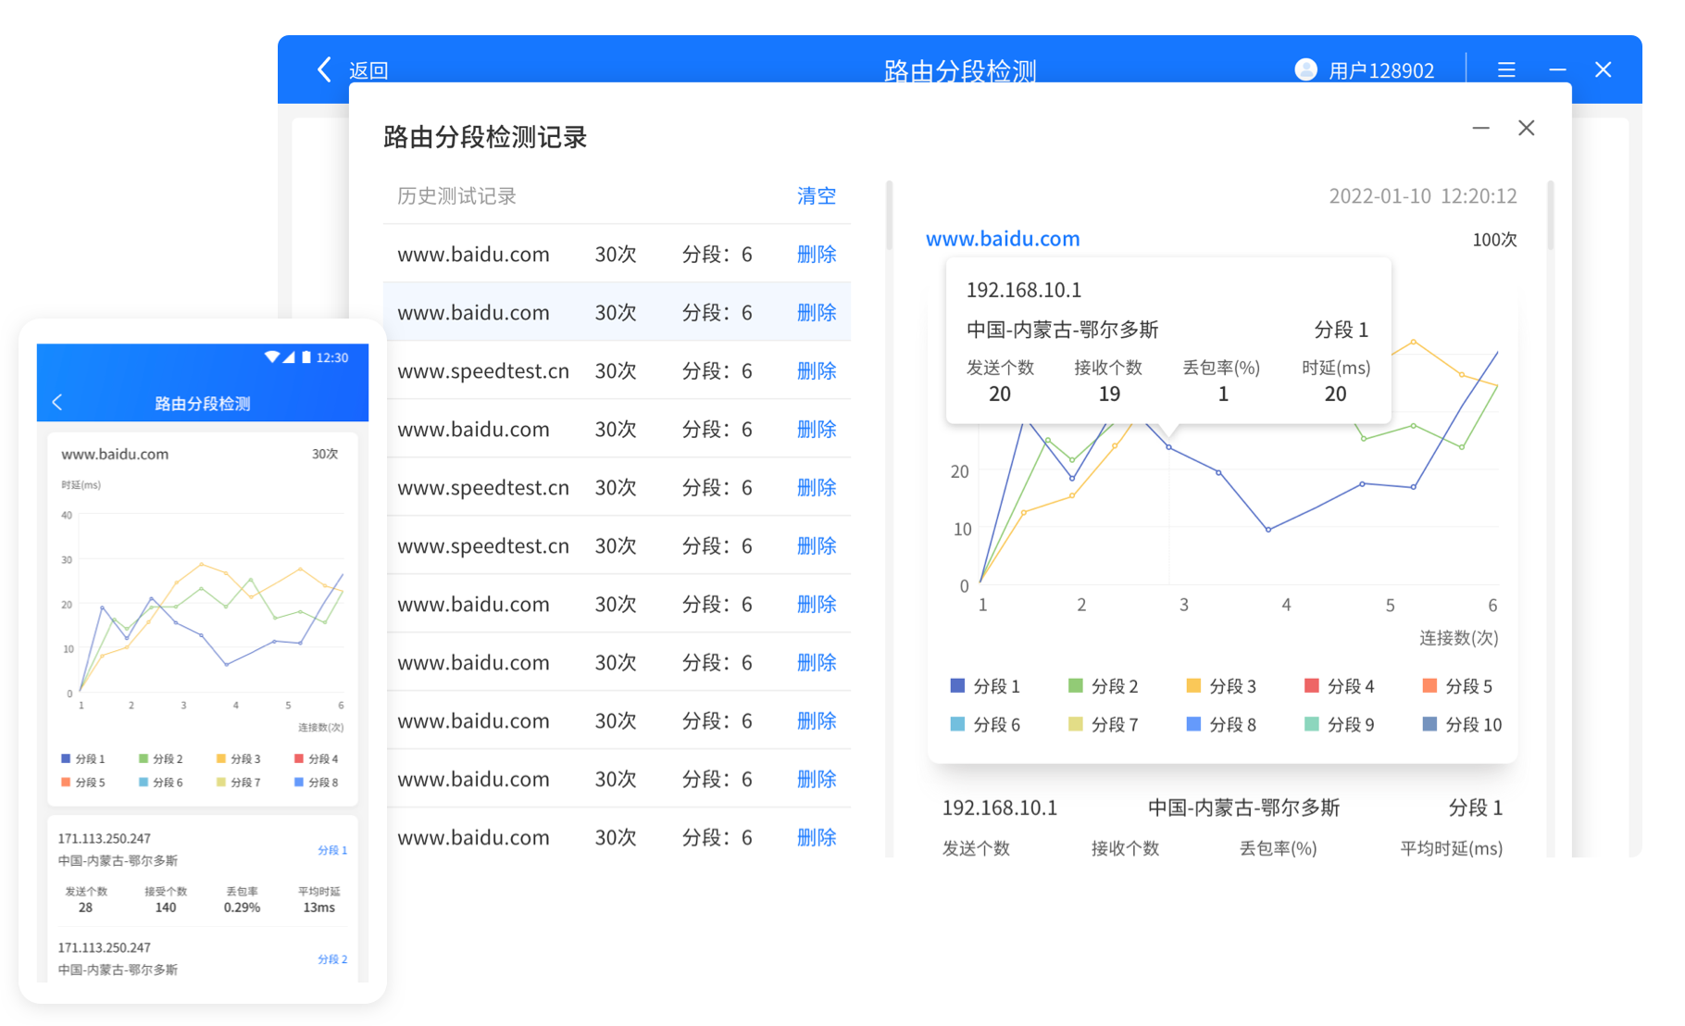Click the 分段 1 link in mobile result card
Image resolution: width=1685 pixels, height=1026 pixels.
click(332, 850)
